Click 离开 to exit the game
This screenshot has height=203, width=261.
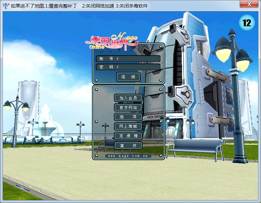(x=128, y=145)
